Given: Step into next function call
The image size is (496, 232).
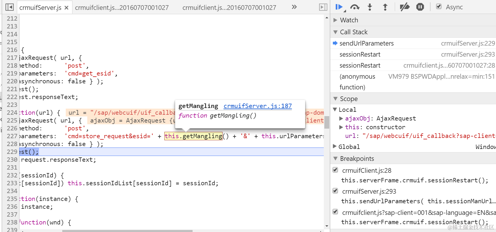Looking at the screenshot, I should (370, 7).
